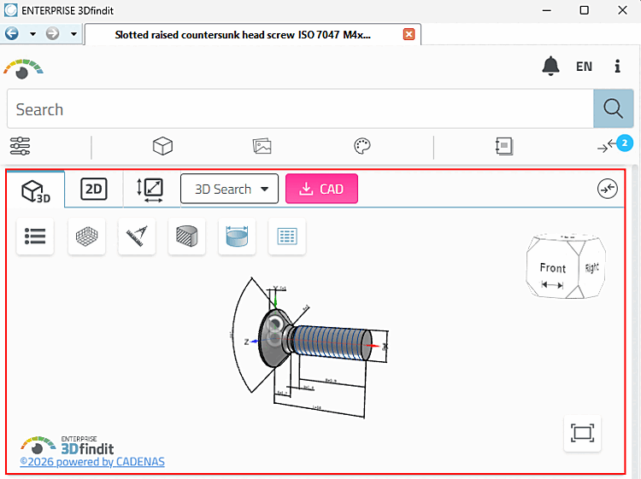Click into the Search input field

click(300, 109)
